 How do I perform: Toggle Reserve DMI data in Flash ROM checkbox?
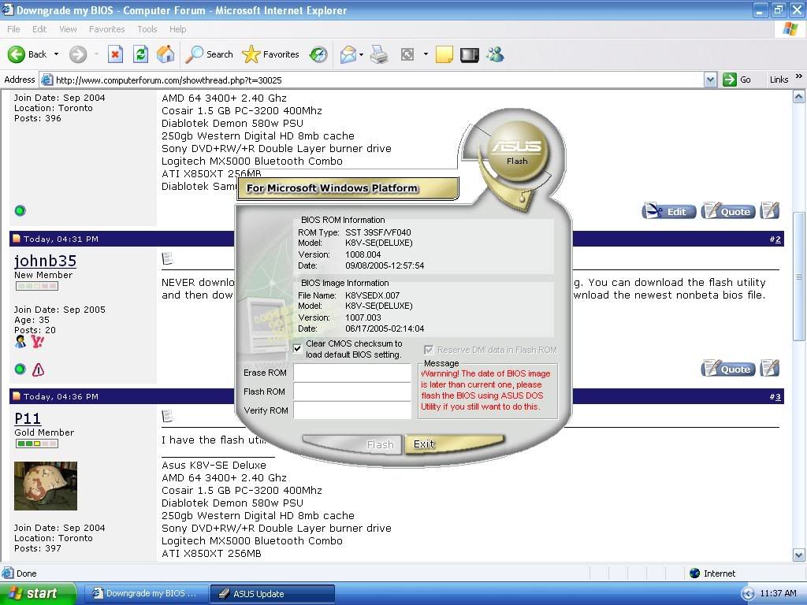coord(428,350)
